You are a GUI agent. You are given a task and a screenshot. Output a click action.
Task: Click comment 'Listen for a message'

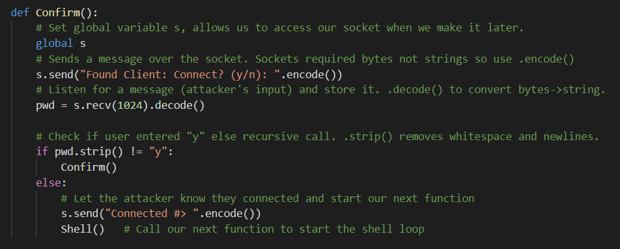click(320, 90)
